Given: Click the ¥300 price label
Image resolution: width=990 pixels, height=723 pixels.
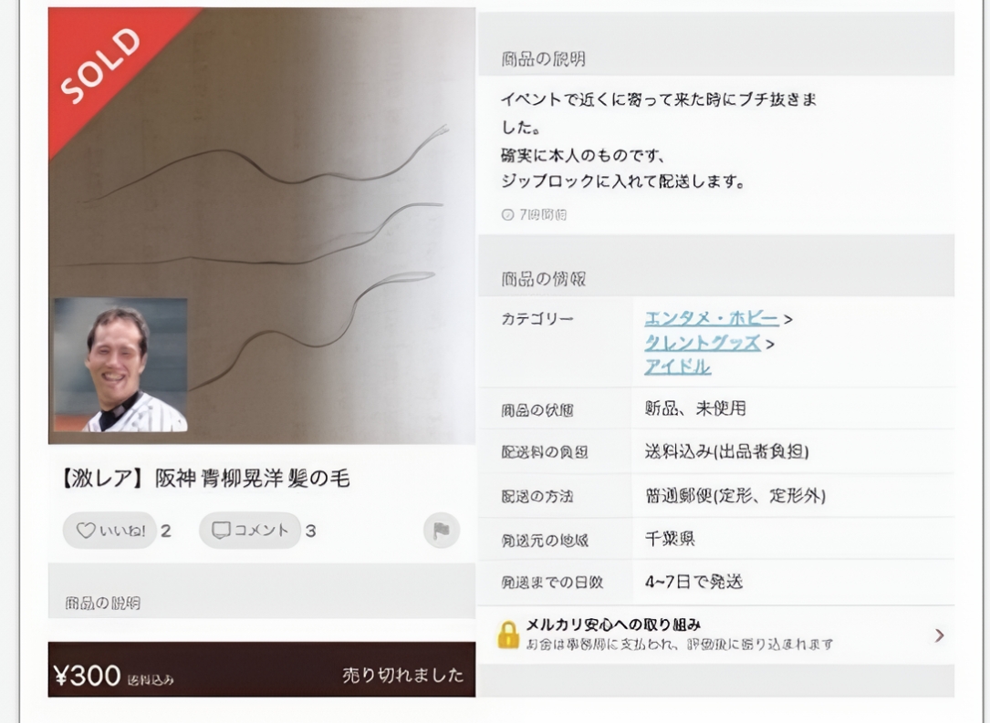Looking at the screenshot, I should pyautogui.click(x=87, y=676).
